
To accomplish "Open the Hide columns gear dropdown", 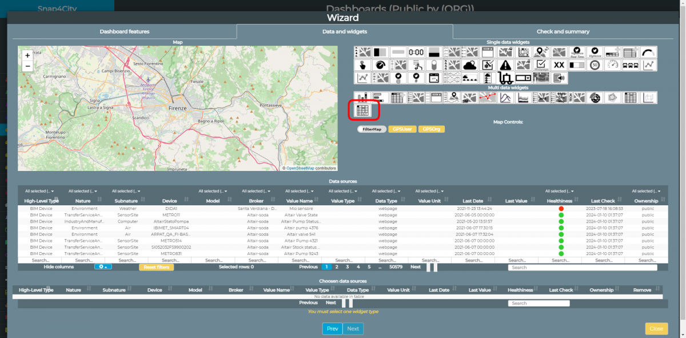I will coord(103,267).
